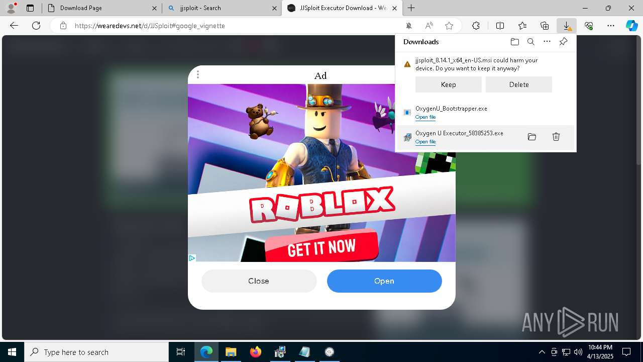643x362 pixels.
Task: Keep the jjsploit msi download
Action: click(449, 84)
